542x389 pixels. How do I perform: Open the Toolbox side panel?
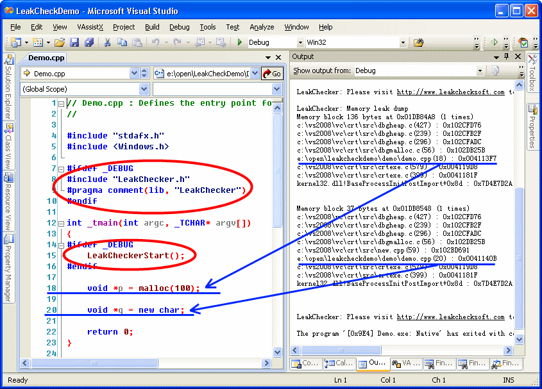532,74
